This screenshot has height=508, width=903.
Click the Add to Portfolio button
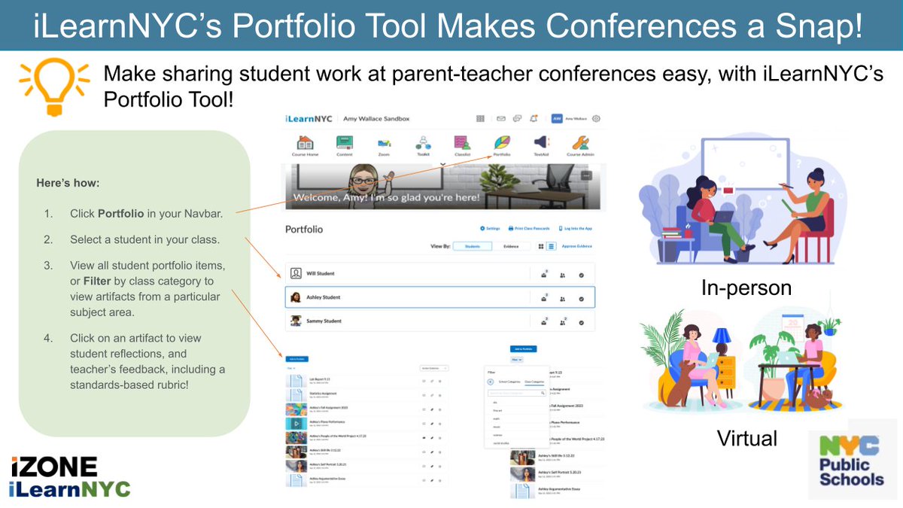[x=523, y=348]
